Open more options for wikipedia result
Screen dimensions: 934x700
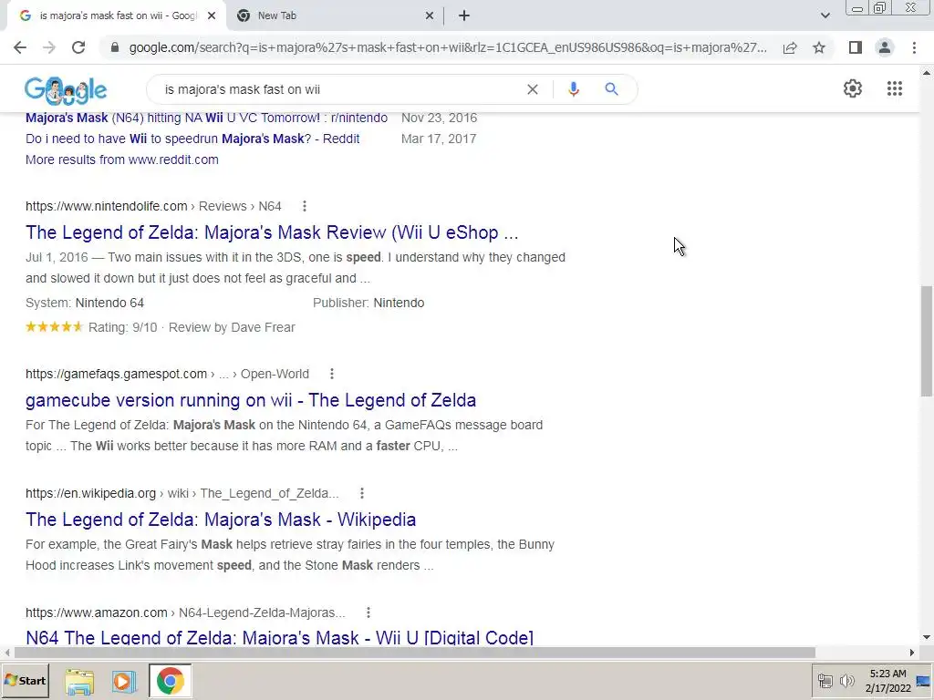tap(361, 493)
